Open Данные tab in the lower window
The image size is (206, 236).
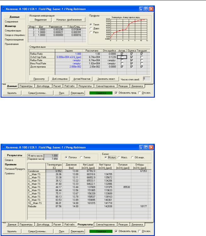click(12, 225)
